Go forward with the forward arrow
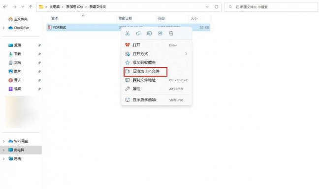320x189 pixels. (14, 7)
